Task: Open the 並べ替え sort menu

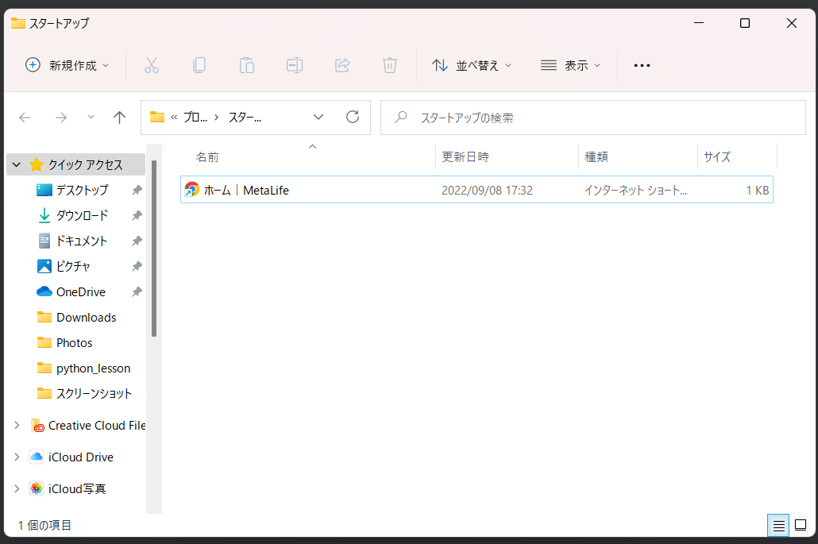Action: pyautogui.click(x=472, y=65)
